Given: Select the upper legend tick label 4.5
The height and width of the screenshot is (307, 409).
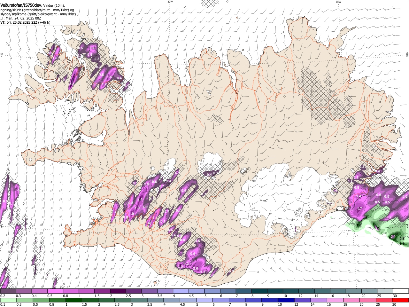Looking at the screenshot, I should tap(191, 296).
